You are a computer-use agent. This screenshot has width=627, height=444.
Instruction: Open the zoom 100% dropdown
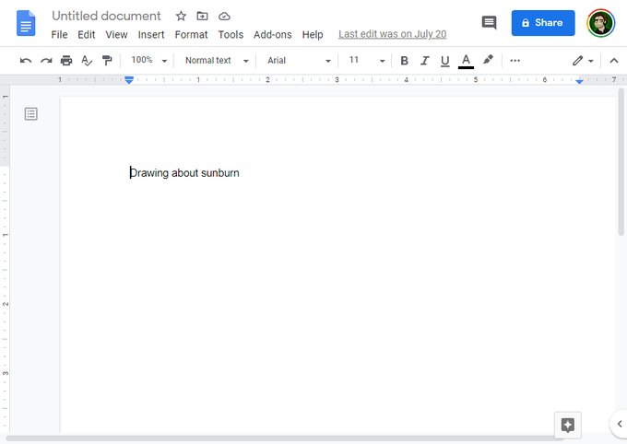pyautogui.click(x=149, y=61)
